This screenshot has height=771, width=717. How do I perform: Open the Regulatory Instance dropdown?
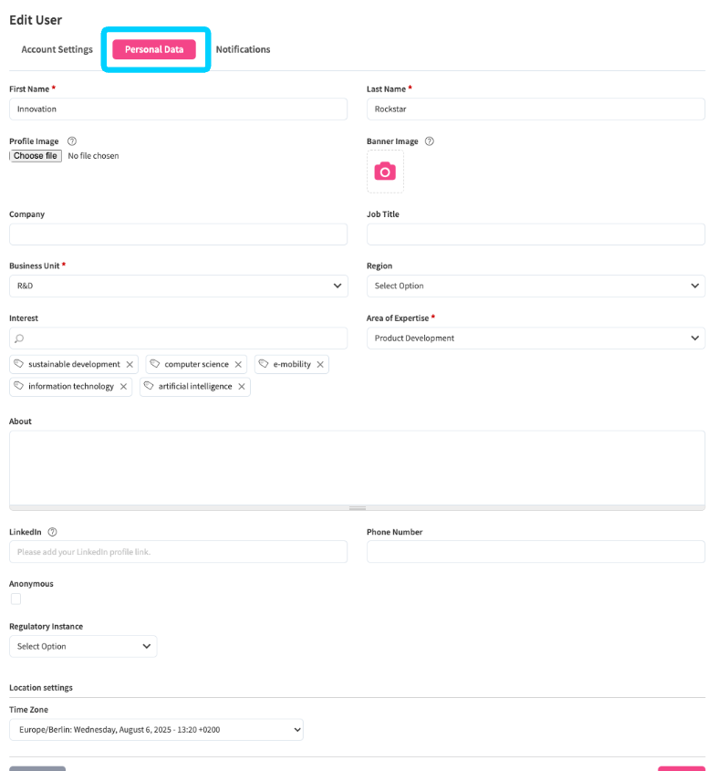[82, 646]
